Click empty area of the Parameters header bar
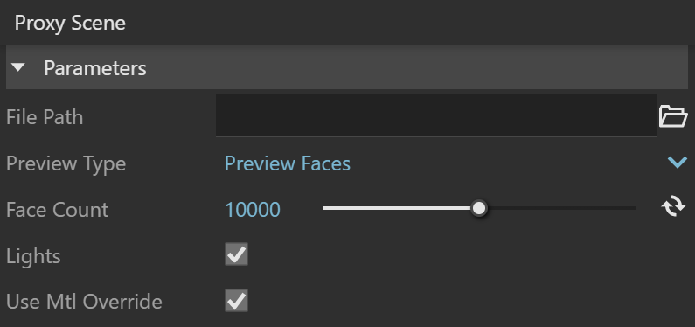Image resolution: width=695 pixels, height=327 pixels. 417,67
